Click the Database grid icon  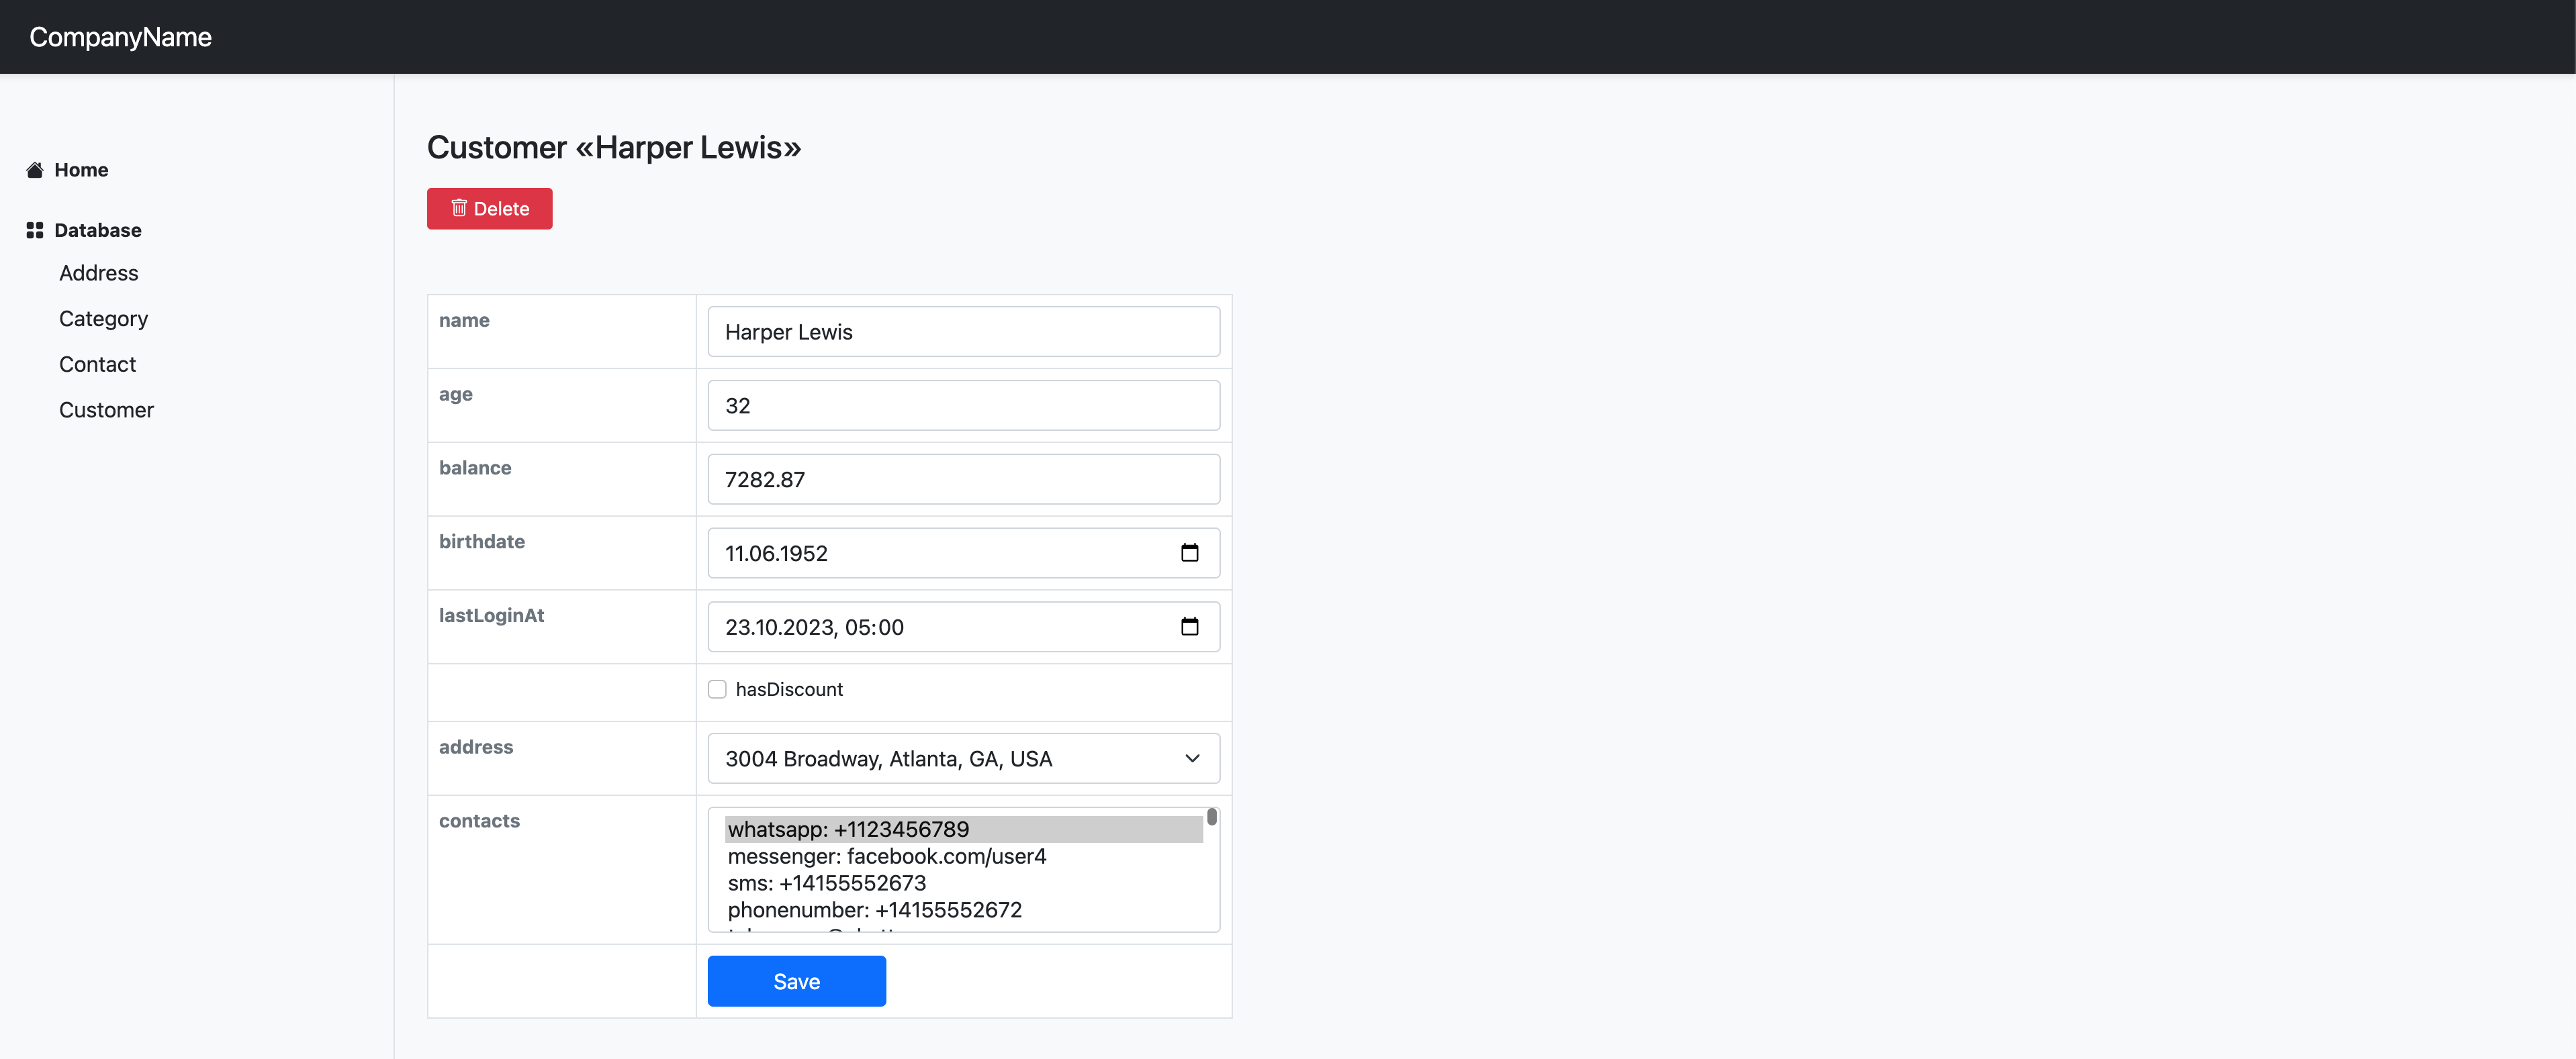[35, 230]
